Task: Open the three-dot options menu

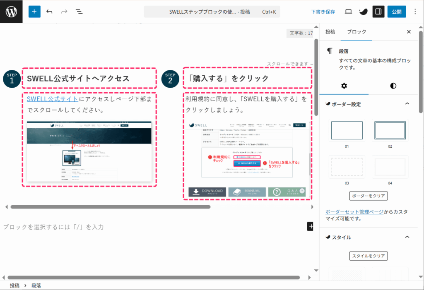Action: point(415,12)
